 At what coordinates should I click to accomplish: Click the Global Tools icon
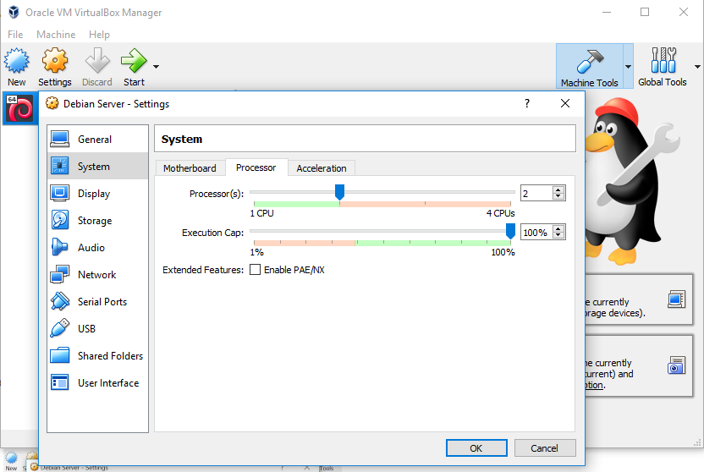(x=663, y=67)
